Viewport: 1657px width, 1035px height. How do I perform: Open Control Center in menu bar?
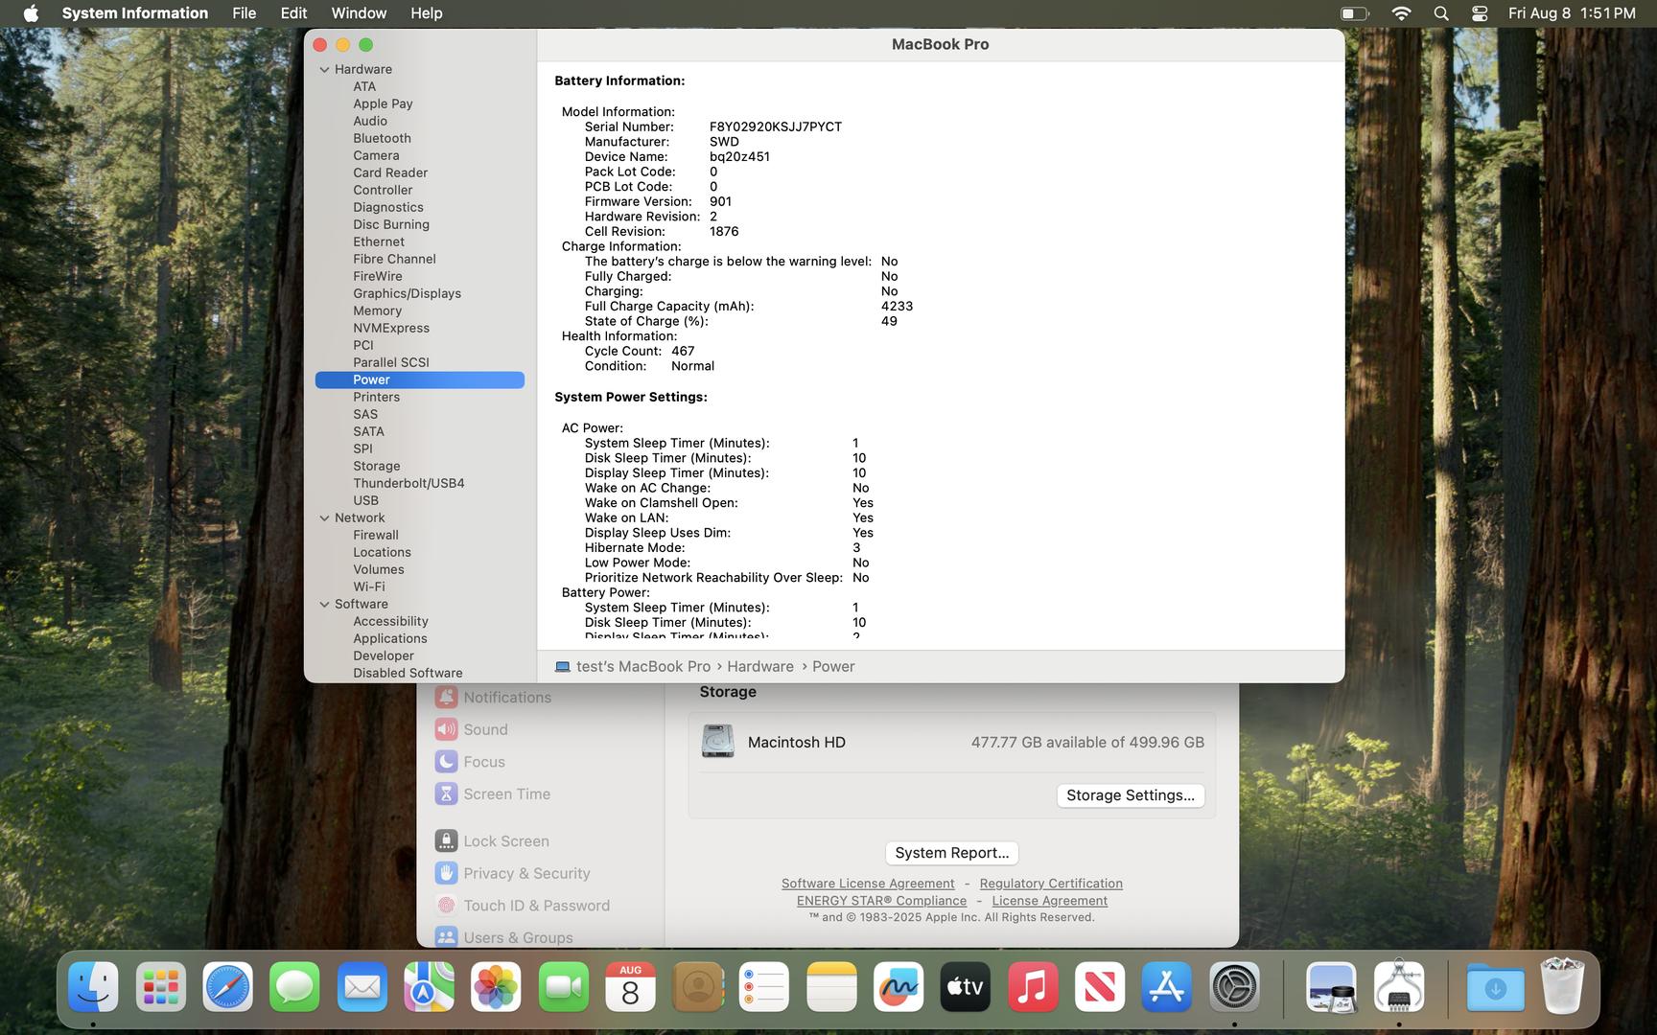pyautogui.click(x=1480, y=13)
